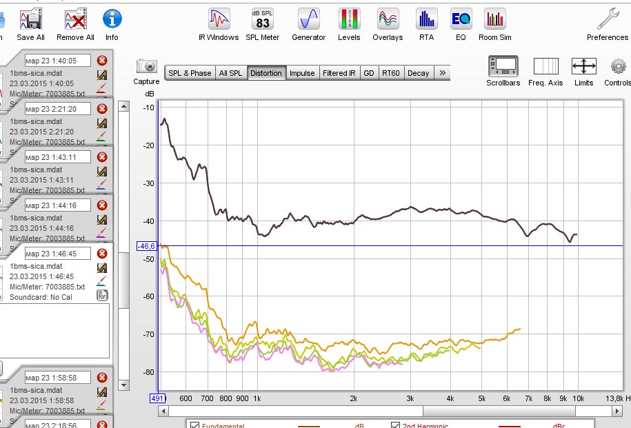This screenshot has width=631, height=428.
Task: Remove the 1:58:58 measurement
Action: [x=102, y=377]
